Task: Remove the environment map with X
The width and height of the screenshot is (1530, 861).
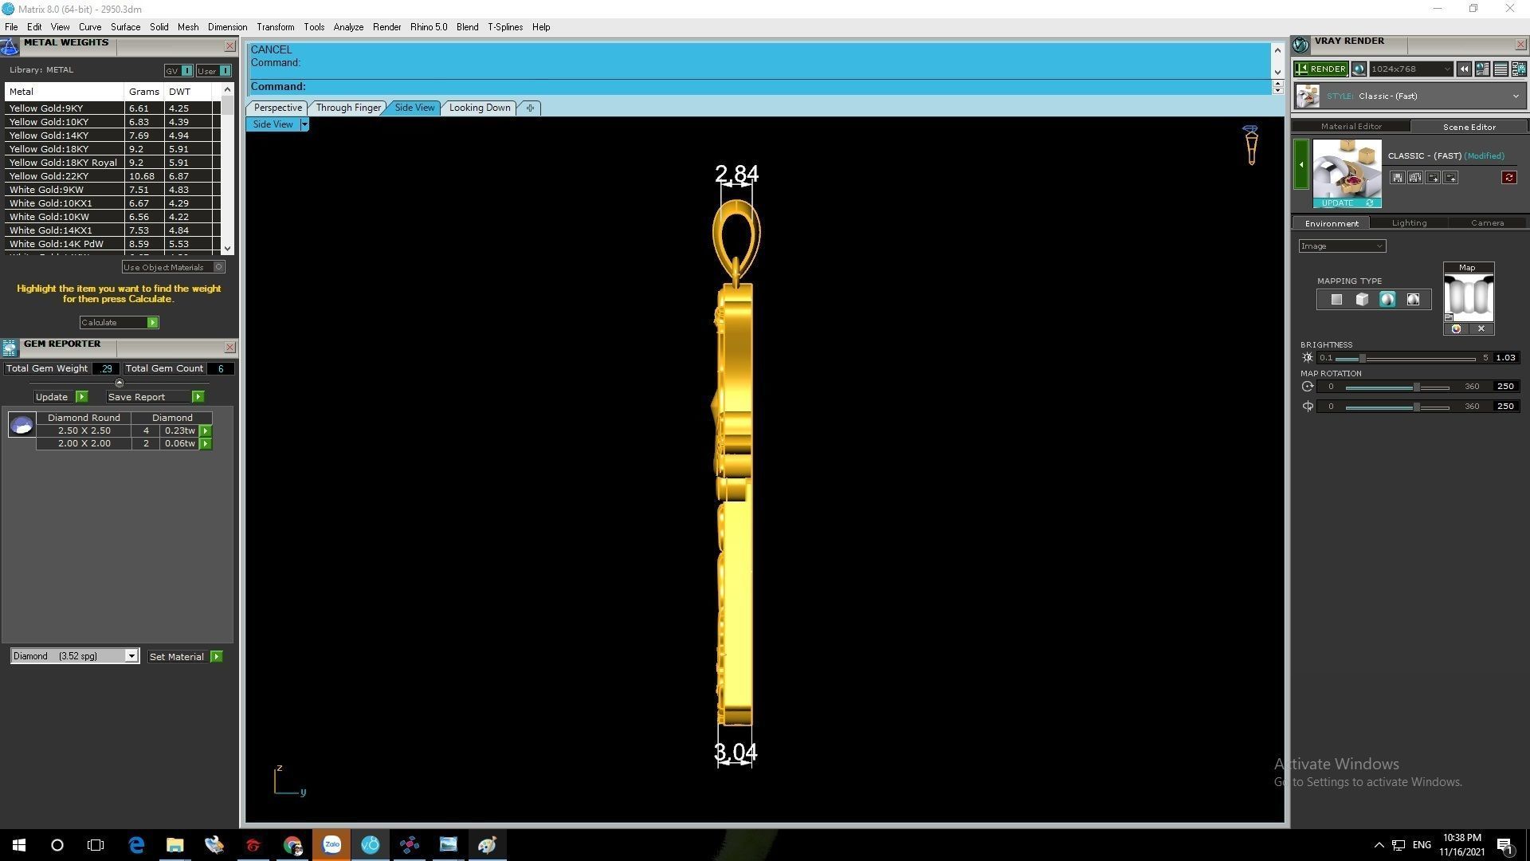Action: [1481, 329]
